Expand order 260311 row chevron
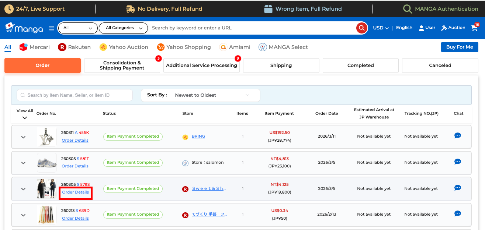 coord(23,137)
